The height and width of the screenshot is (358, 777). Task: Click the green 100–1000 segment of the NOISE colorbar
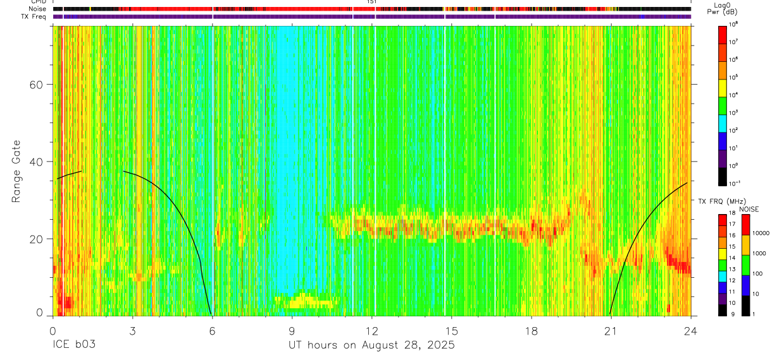pos(745,265)
